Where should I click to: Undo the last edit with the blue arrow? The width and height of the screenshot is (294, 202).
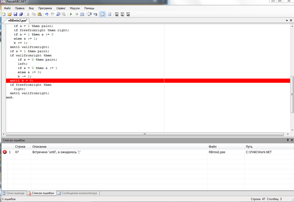[x=47, y=14]
